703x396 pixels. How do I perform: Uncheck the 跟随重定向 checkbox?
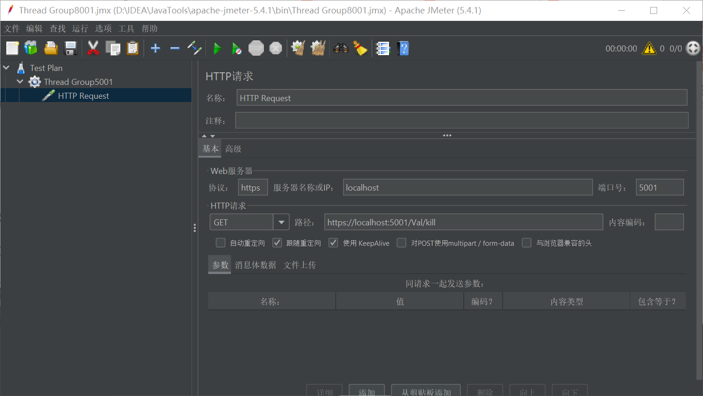[277, 243]
